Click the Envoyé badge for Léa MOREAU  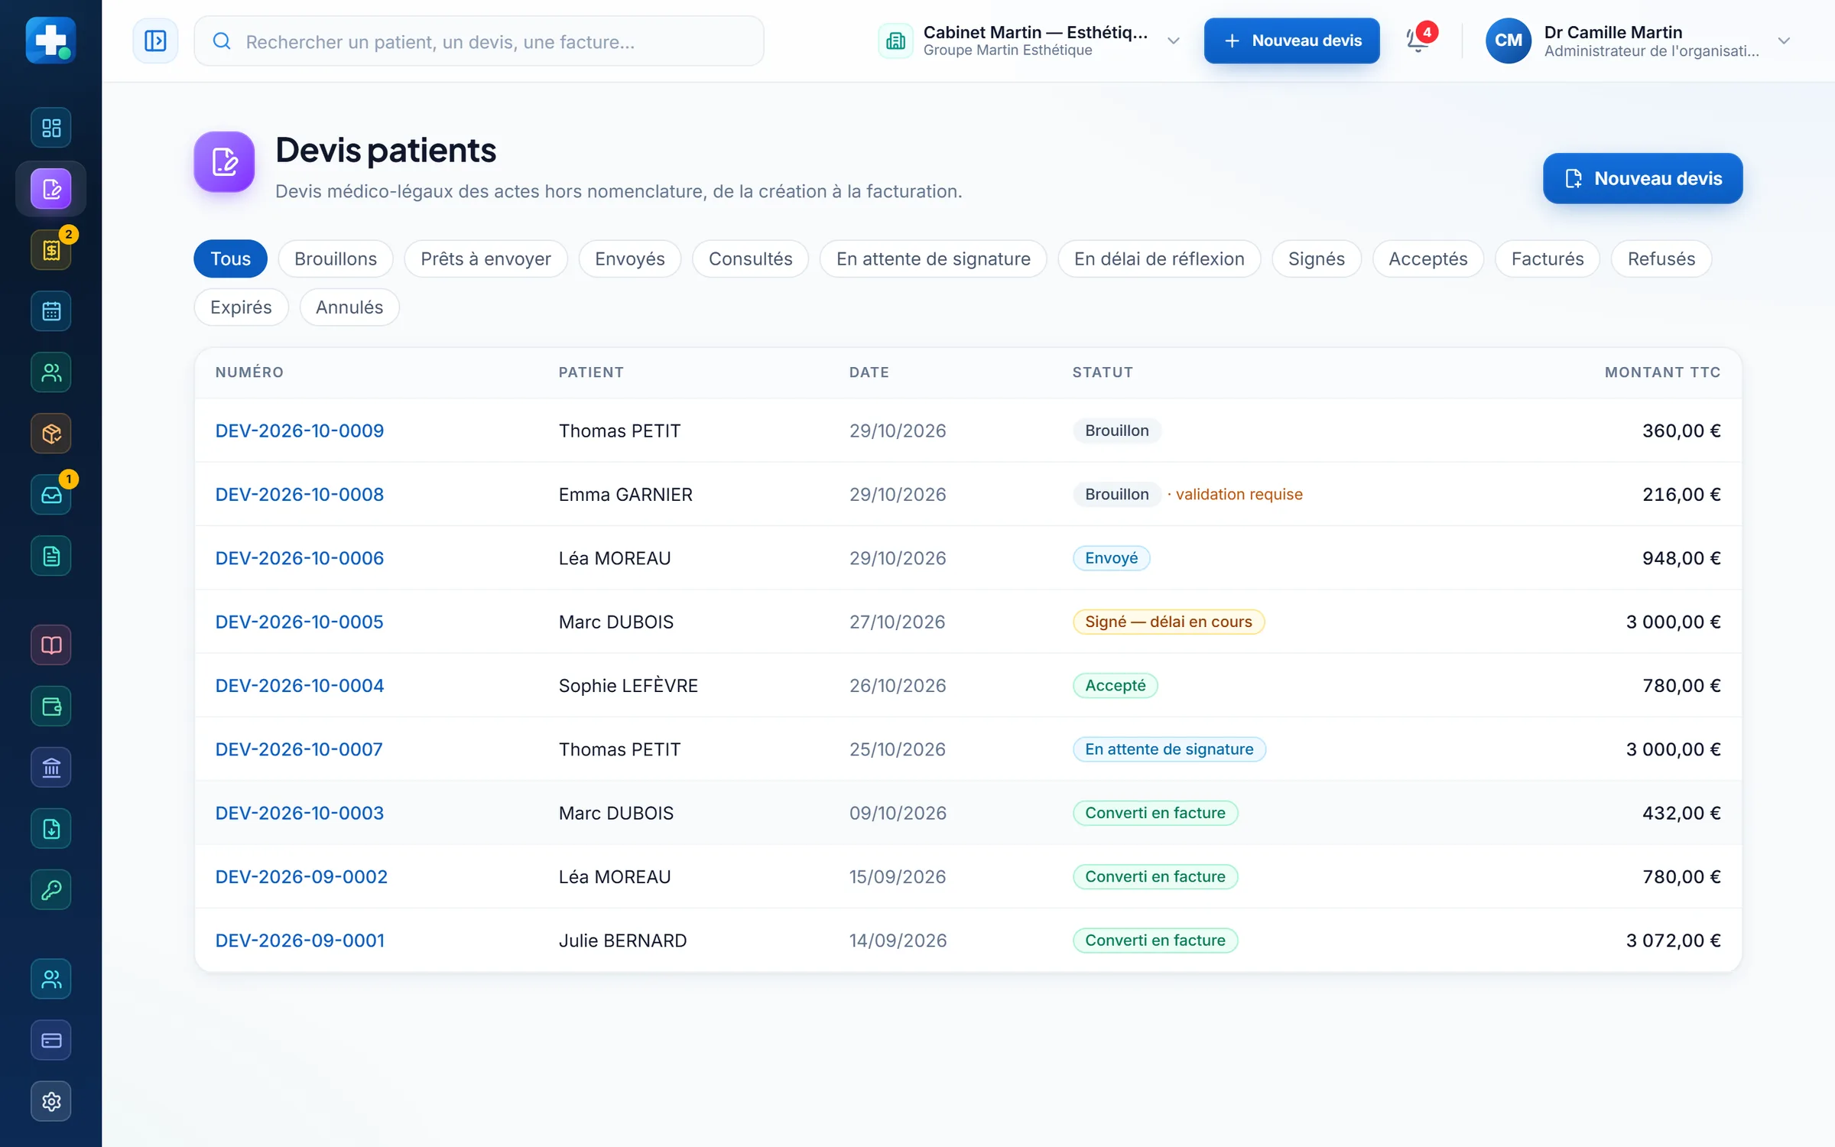click(1111, 558)
